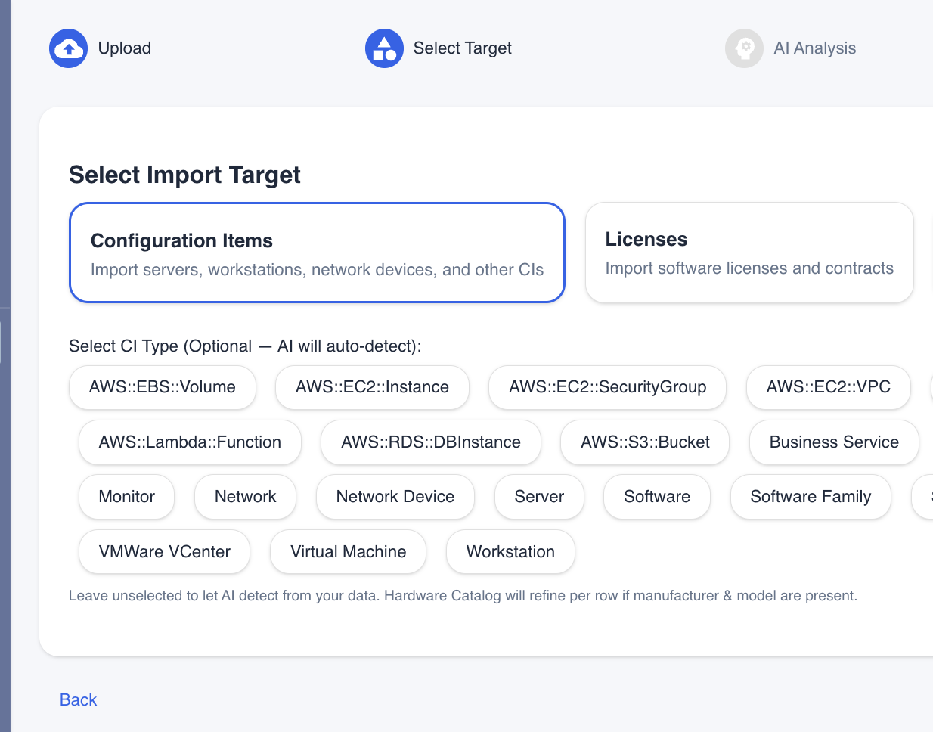Select the Software Family type
Screen dimensions: 933x732
[x=811, y=497]
